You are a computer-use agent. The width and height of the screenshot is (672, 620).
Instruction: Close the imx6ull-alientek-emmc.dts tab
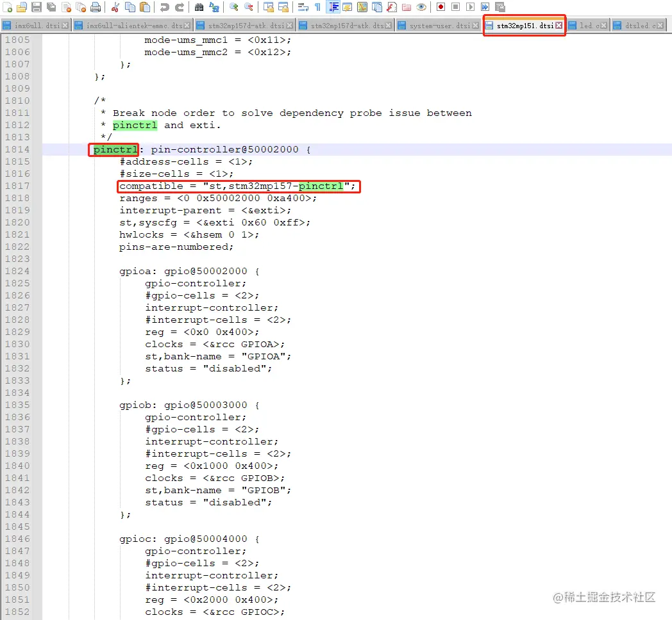[187, 26]
